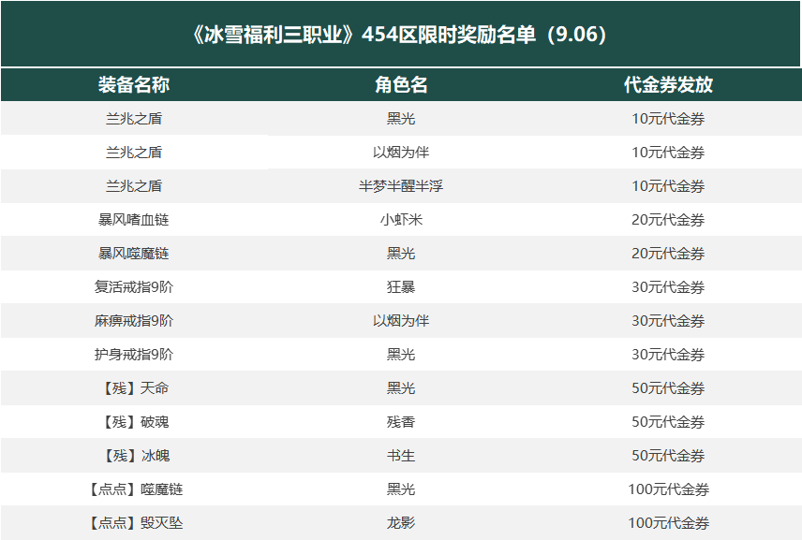Select 黑光 in the 暴风噬魔链 row
The image size is (802, 540).
pos(400,254)
